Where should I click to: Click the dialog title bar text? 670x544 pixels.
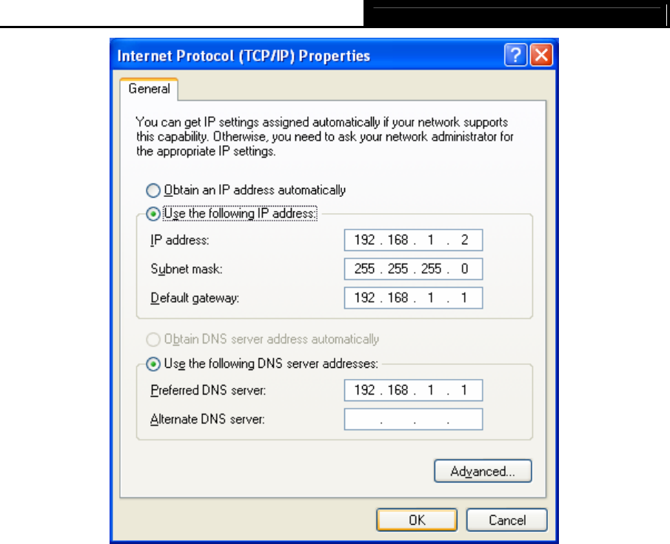coord(244,56)
